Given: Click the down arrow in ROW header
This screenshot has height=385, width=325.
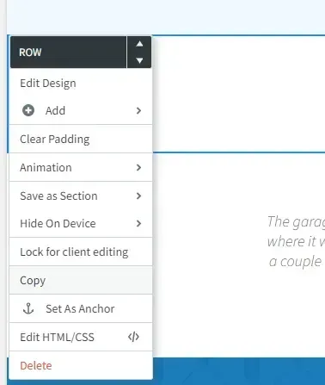Looking at the screenshot, I should coord(139,60).
